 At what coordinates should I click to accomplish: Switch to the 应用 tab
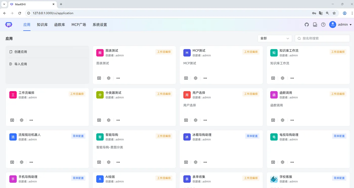click(x=27, y=25)
